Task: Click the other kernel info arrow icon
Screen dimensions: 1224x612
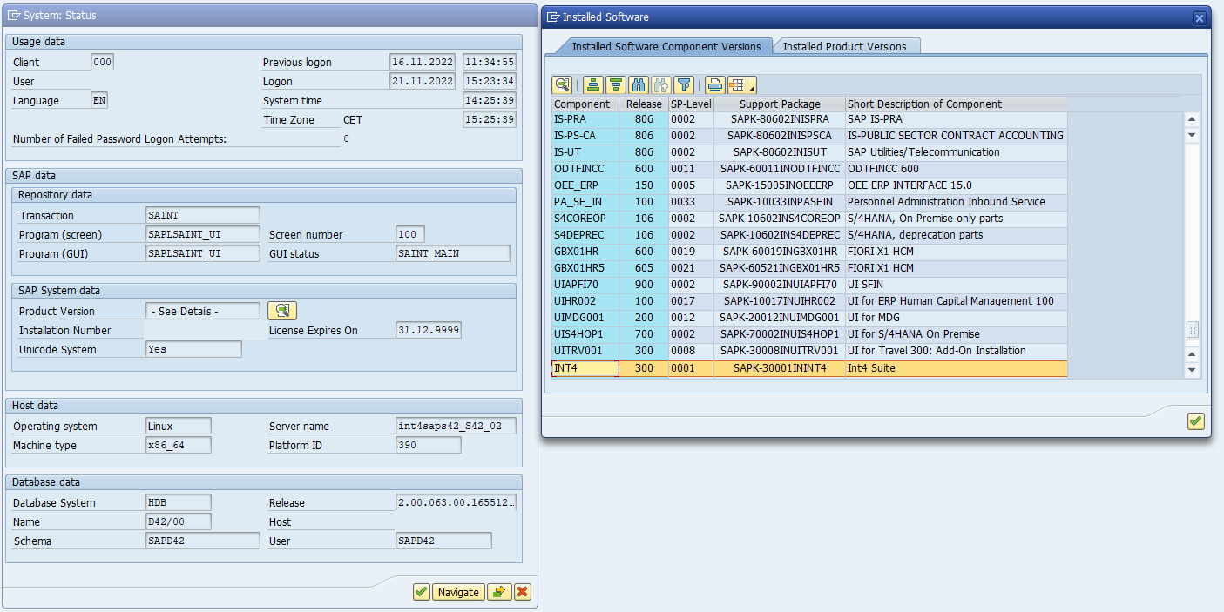Action: tap(499, 592)
